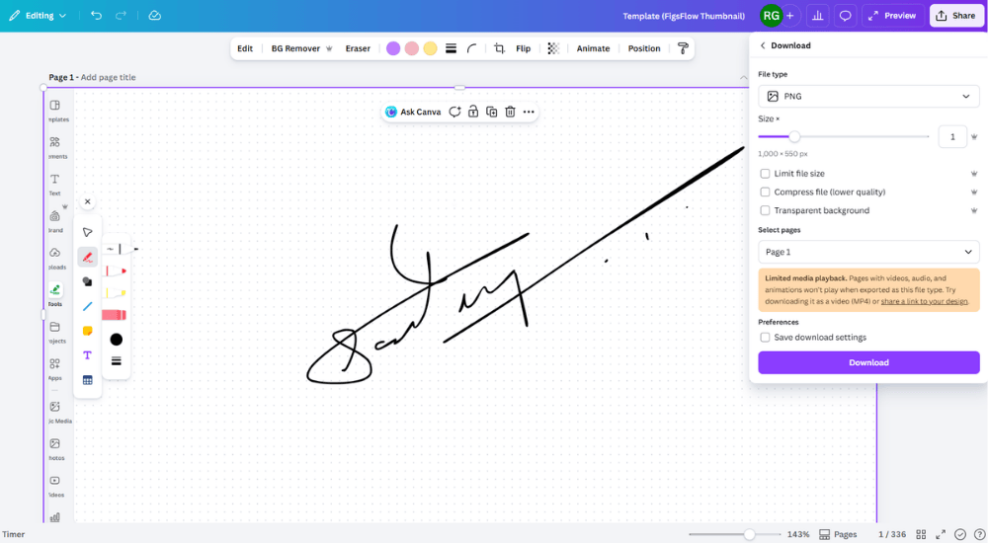Enable Compress file (lower quality)
The height and width of the screenshot is (543, 988).
[x=765, y=192]
